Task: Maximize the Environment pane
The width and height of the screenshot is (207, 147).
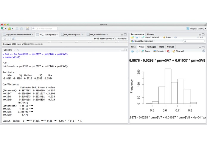Action: [203, 35]
